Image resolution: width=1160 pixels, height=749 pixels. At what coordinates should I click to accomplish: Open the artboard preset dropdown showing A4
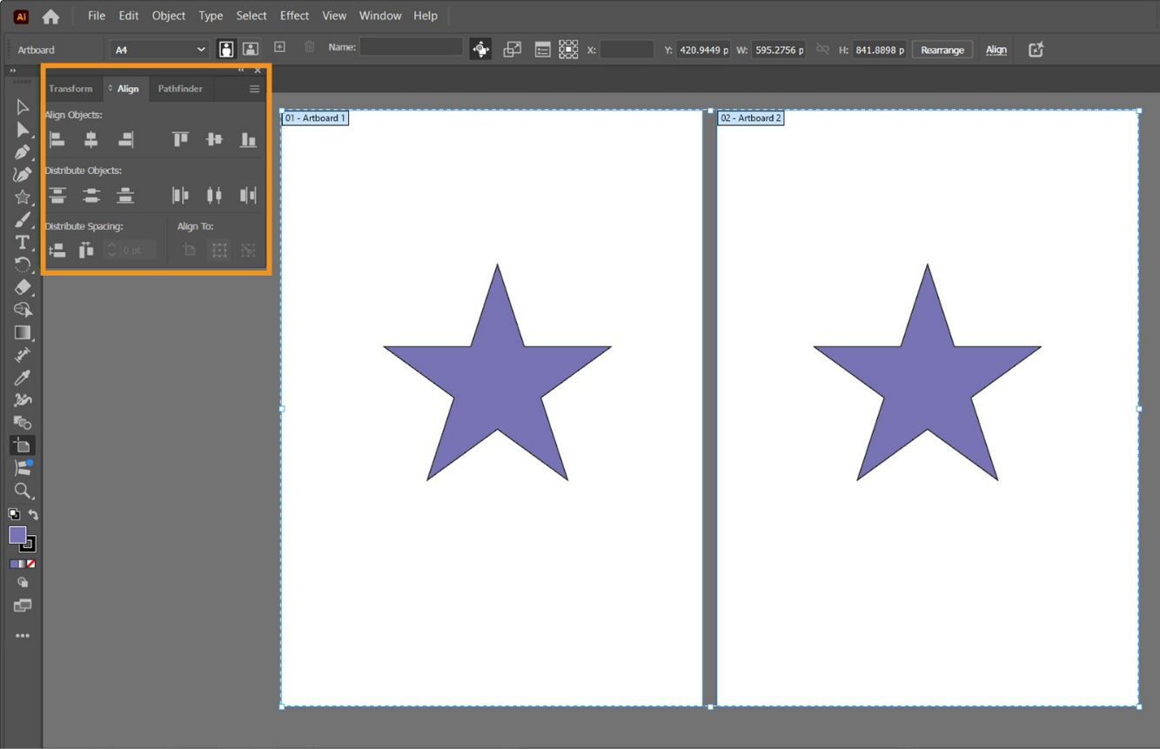point(158,50)
